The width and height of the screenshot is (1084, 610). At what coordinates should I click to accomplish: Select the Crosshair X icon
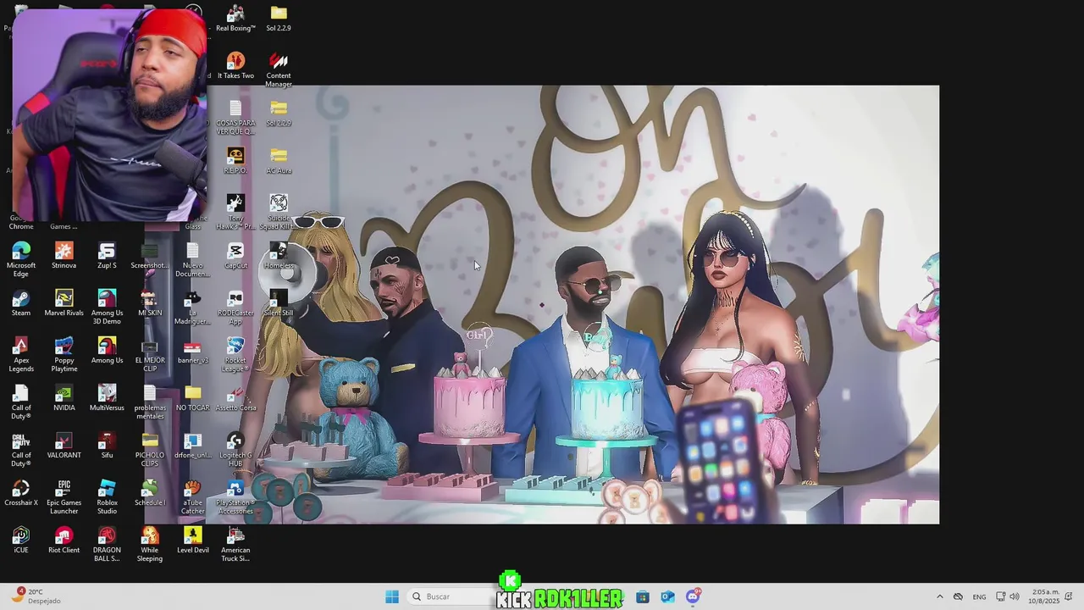(21, 492)
